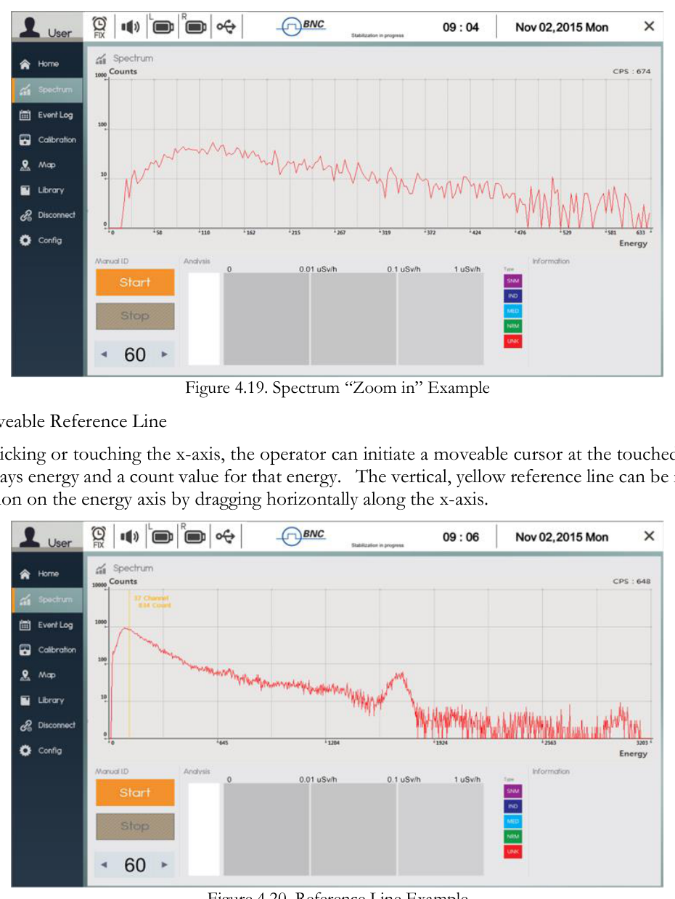Select the red UNK swatch in the 09:04 screenshot
675x899 pixels.
[x=513, y=341]
